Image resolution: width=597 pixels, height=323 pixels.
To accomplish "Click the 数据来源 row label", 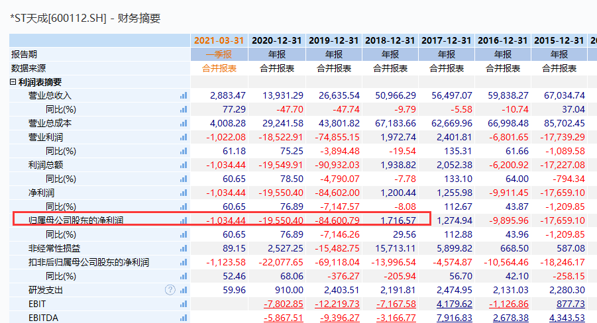I will [28, 68].
